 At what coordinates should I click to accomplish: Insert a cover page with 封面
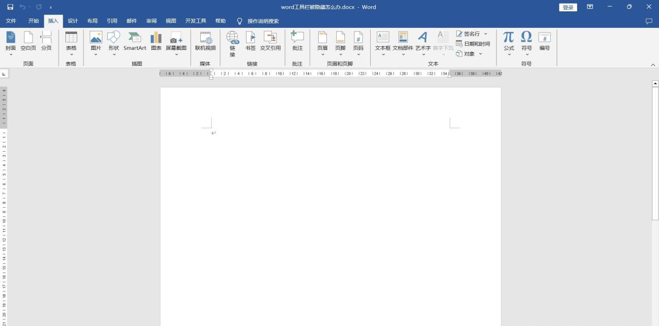point(10,41)
